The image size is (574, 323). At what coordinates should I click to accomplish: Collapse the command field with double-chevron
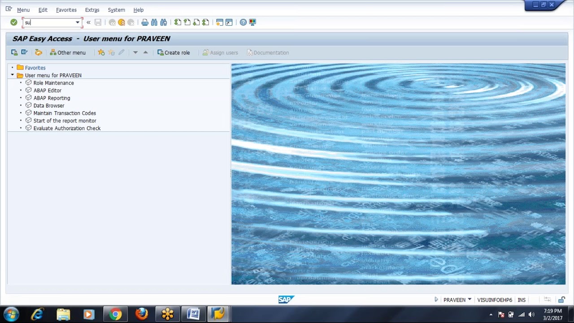88,22
